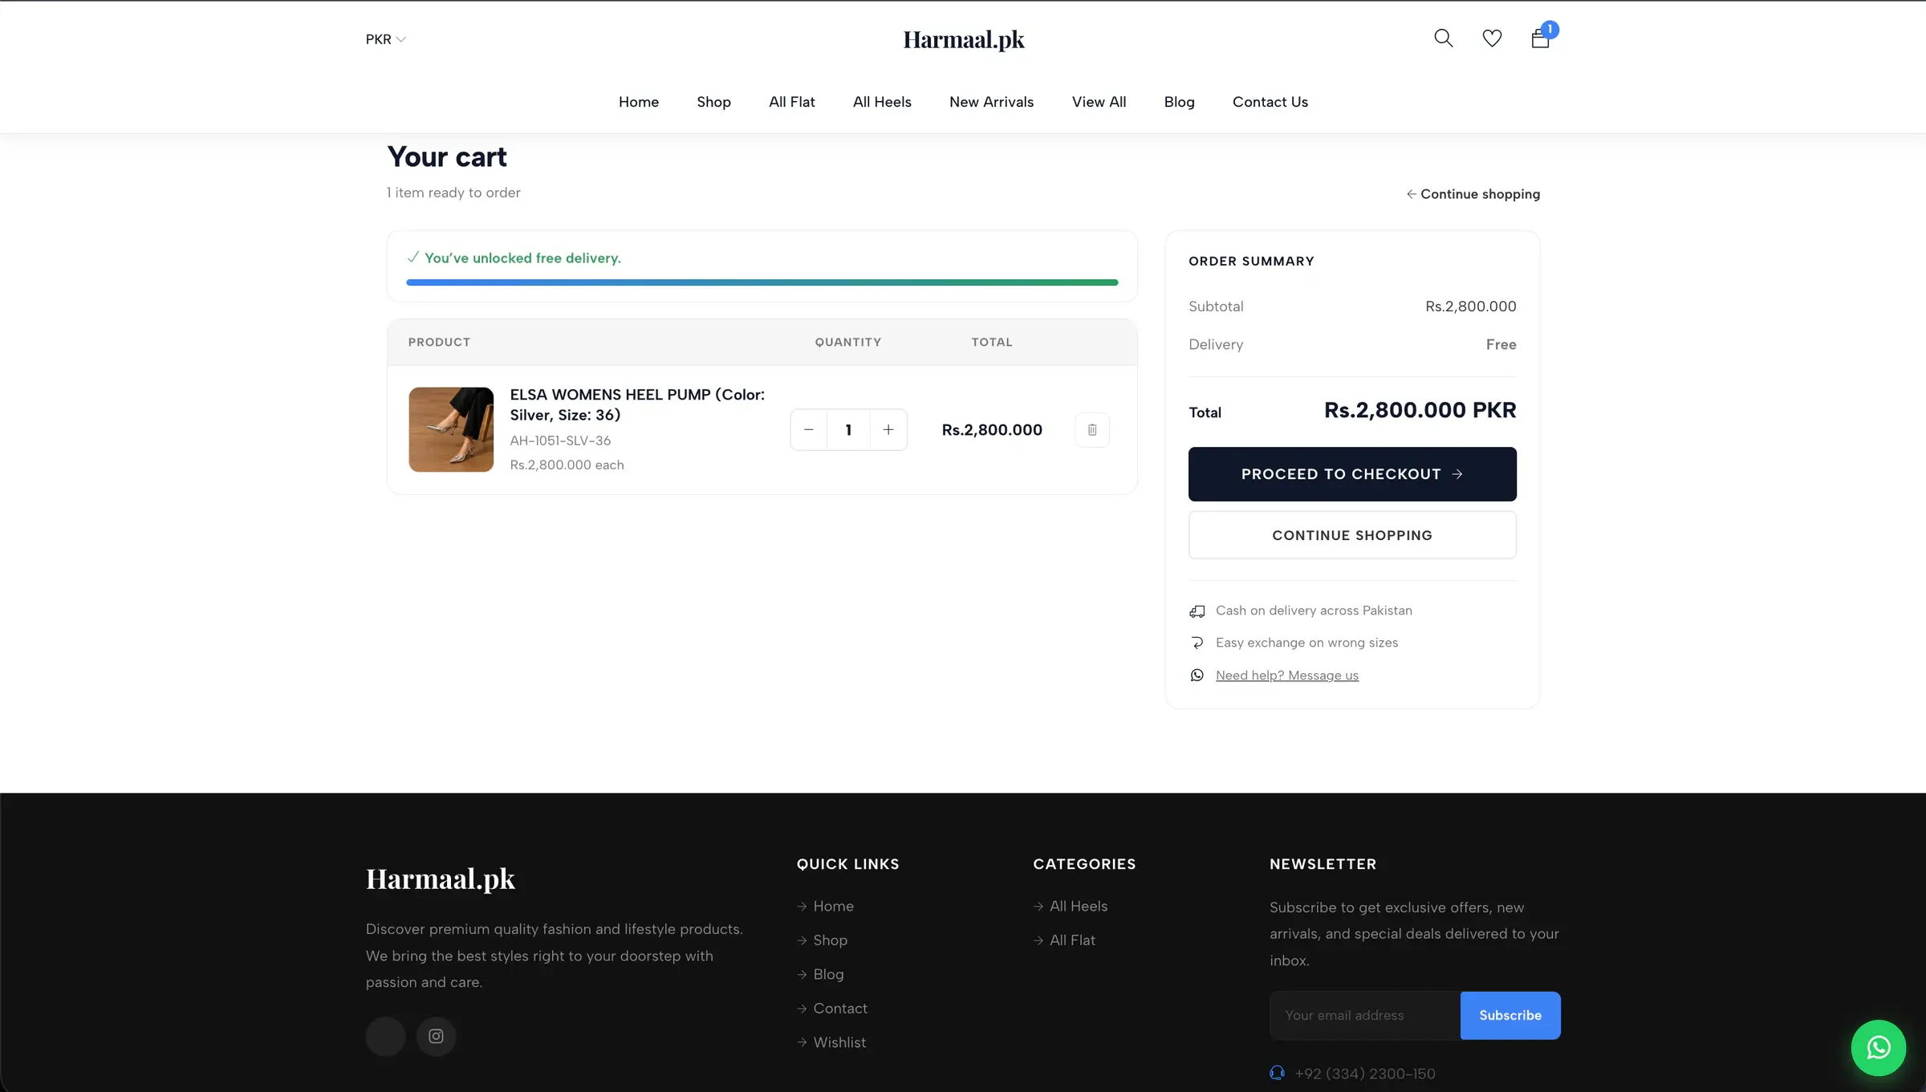Click the shopping bag cart icon

tap(1540, 39)
